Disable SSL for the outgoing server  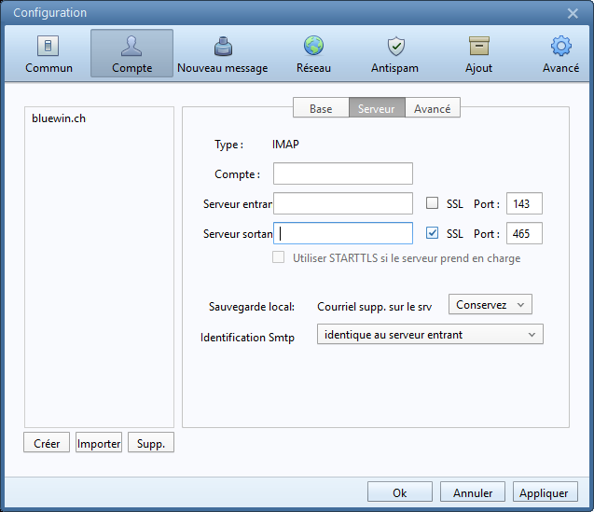432,233
